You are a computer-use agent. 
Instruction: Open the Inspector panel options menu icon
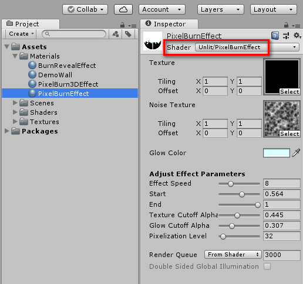296,26
